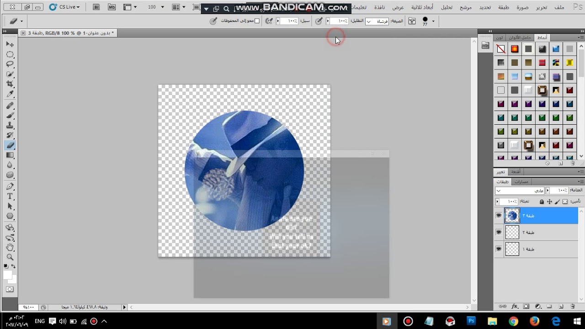The image size is (585, 329).
Task: Open the تحرير (Edit) menu
Action: pyautogui.click(x=541, y=7)
